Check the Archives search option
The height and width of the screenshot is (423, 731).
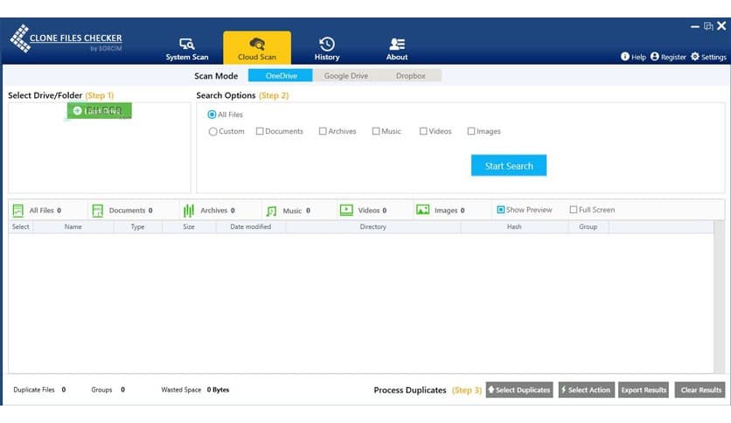click(323, 131)
